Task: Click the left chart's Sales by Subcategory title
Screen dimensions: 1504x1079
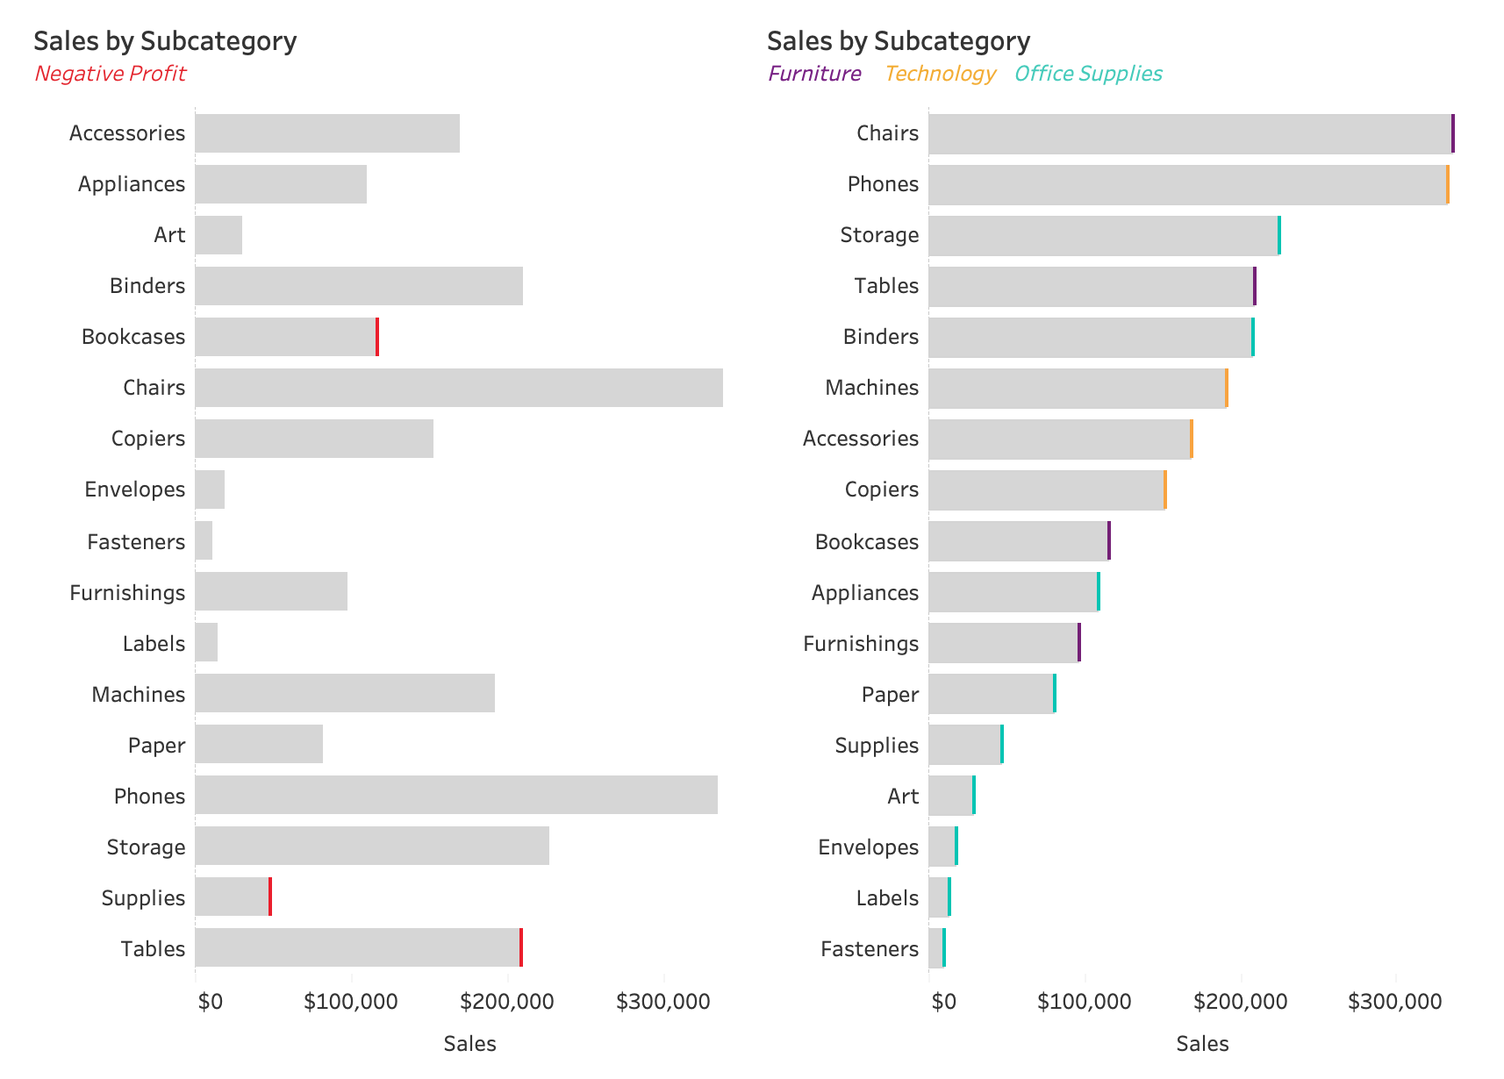Action: pos(165,41)
